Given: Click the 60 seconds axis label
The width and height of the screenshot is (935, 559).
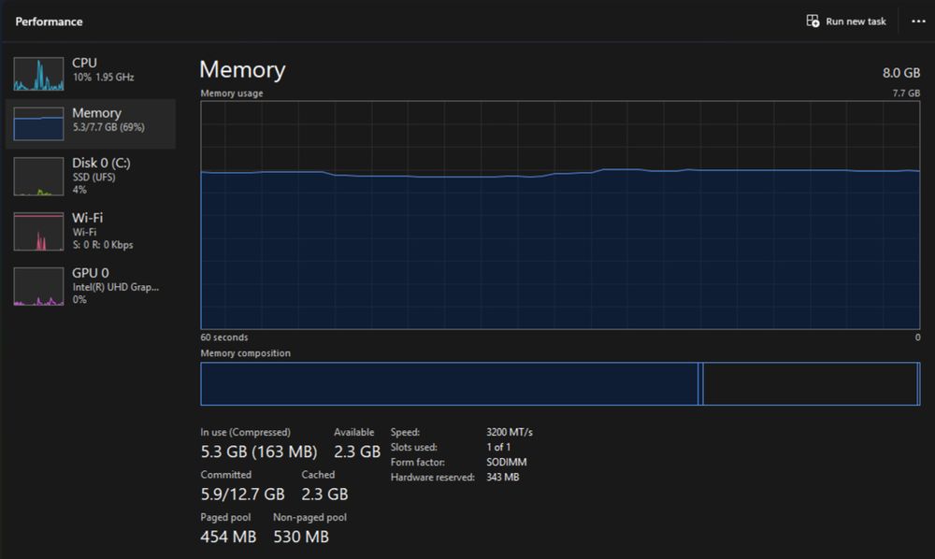Looking at the screenshot, I should pos(224,337).
